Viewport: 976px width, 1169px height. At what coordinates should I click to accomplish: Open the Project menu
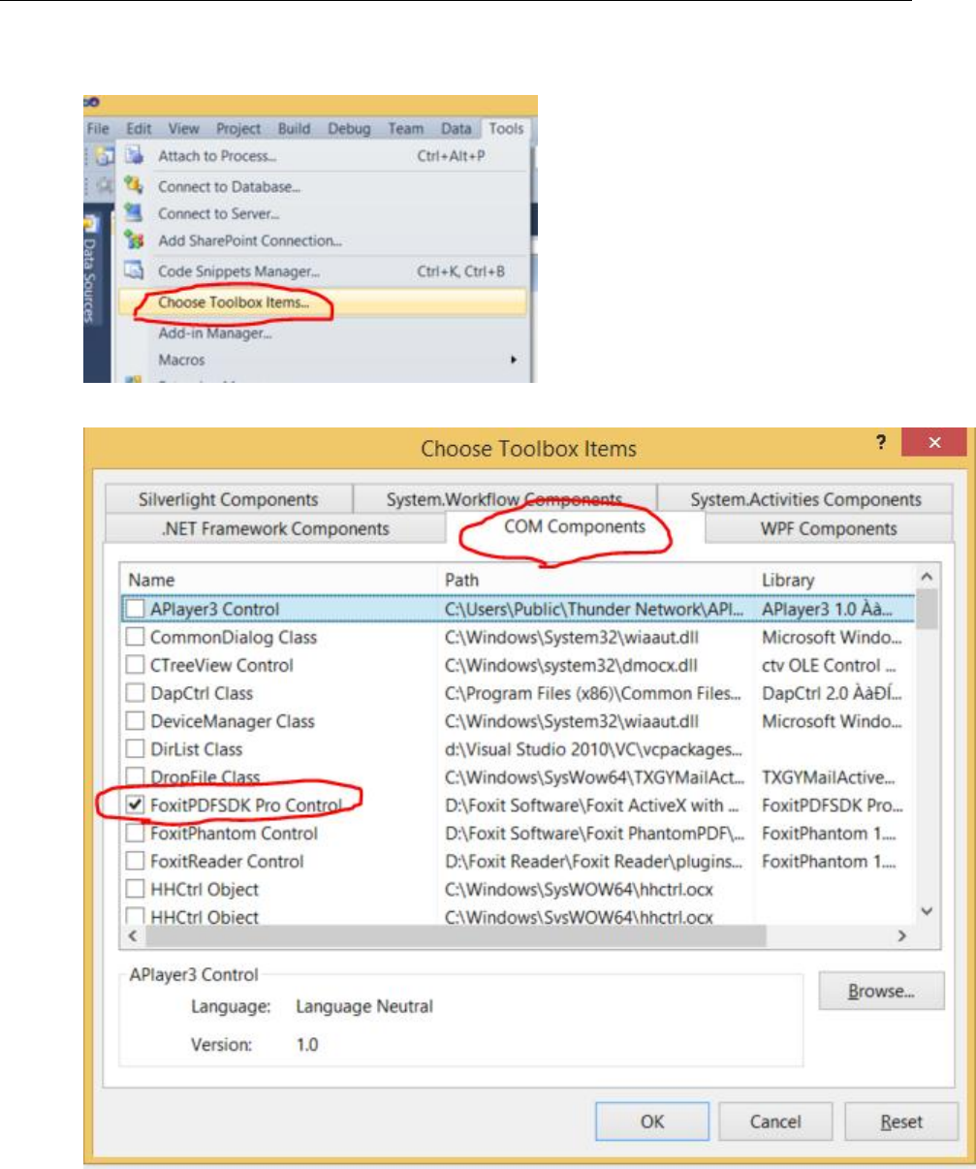pyautogui.click(x=237, y=128)
